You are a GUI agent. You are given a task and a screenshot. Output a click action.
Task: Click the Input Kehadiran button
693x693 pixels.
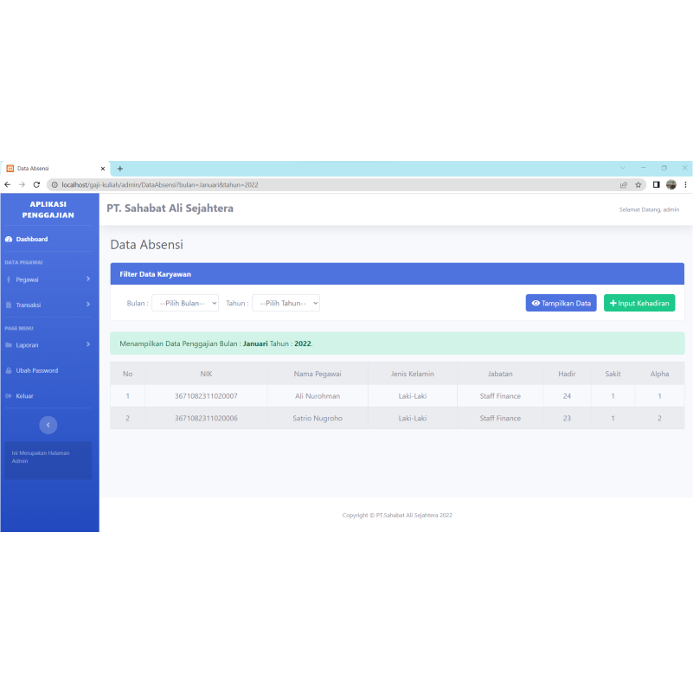[639, 303]
